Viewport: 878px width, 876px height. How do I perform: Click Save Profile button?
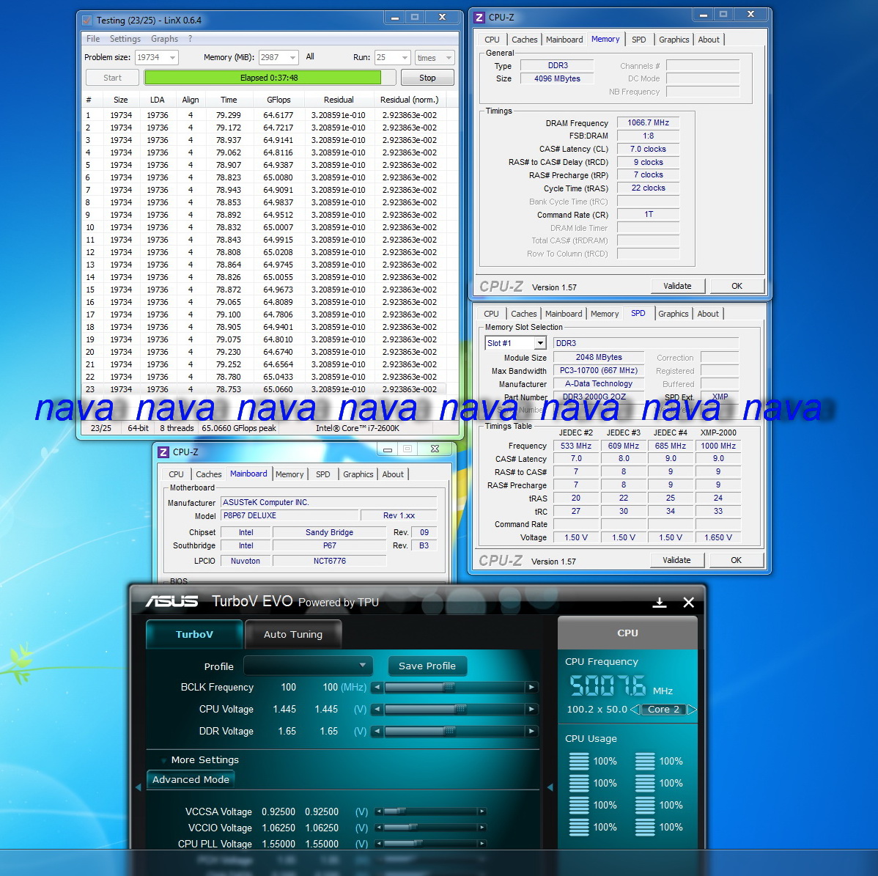point(427,666)
